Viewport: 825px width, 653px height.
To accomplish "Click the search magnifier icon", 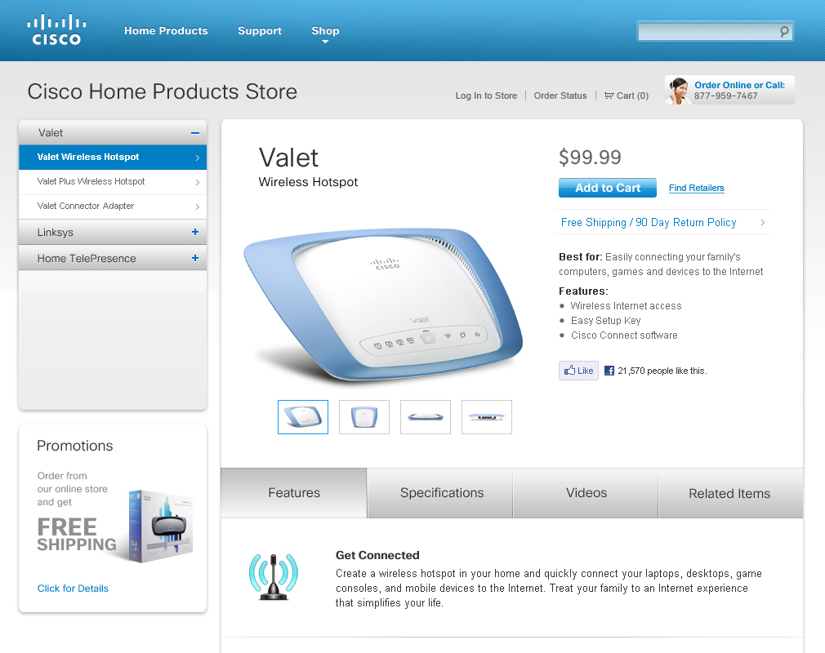I will [784, 32].
